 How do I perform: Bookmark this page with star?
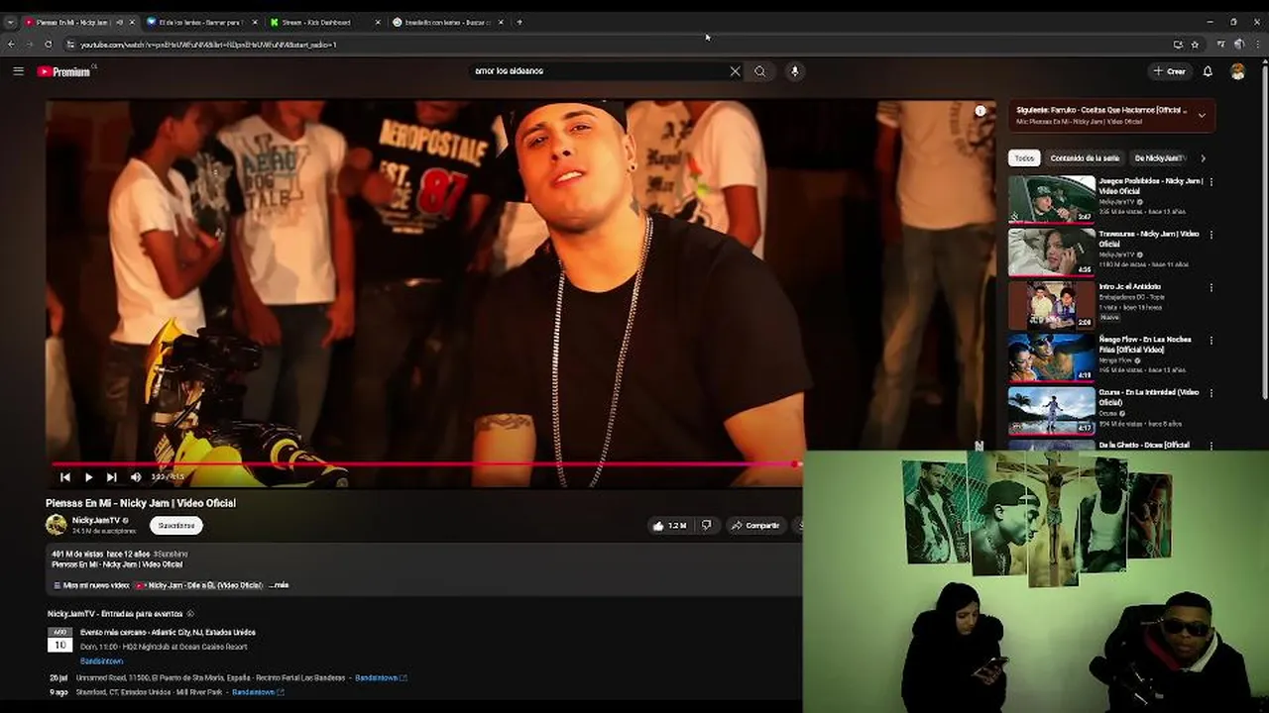(x=1195, y=45)
